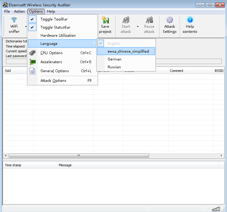
Task: Click the horizontal scrollbar thumb
Action: coord(79,155)
